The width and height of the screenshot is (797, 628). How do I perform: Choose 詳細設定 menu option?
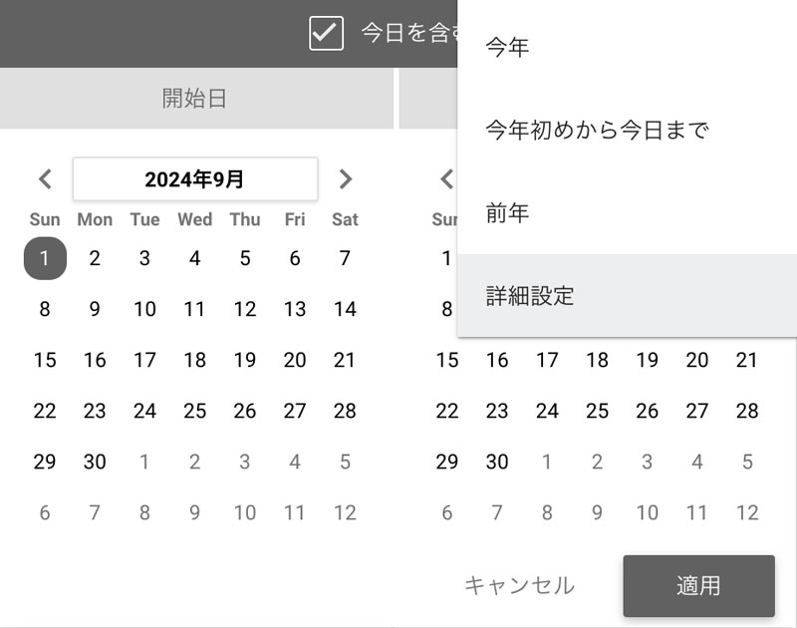tap(627, 295)
